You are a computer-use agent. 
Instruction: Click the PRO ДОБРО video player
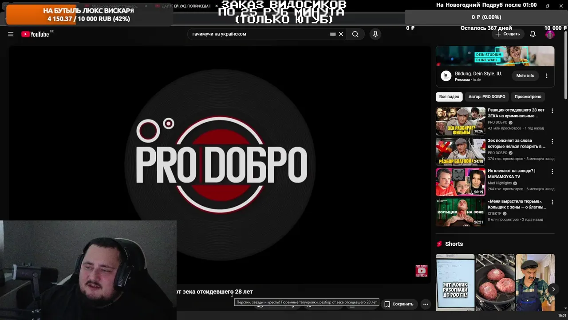pyautogui.click(x=220, y=164)
